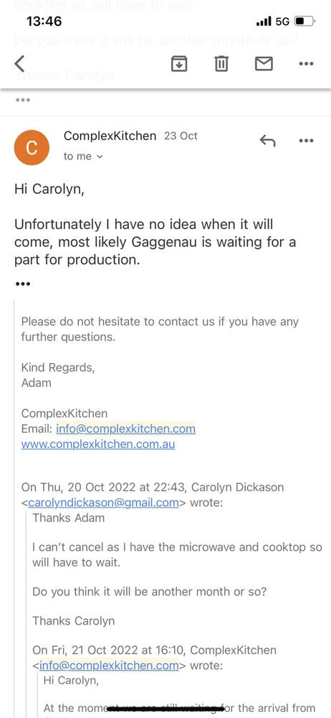Open the info@complexkitchen.com signature link
Image resolution: width=331 pixels, height=718 pixels.
(x=125, y=429)
